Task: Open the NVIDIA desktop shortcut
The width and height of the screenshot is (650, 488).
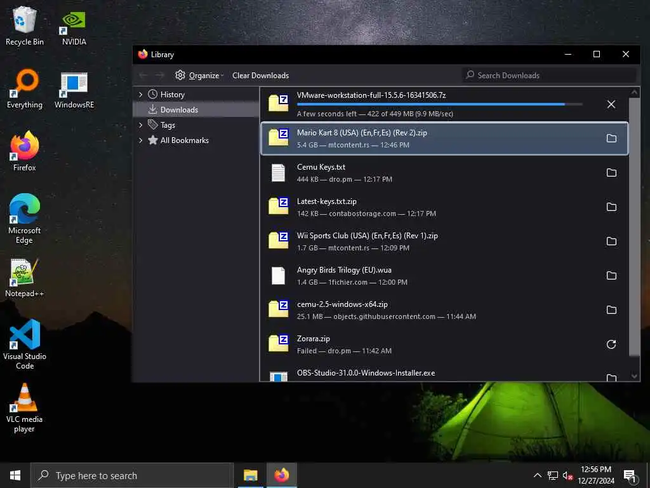Action: click(74, 27)
